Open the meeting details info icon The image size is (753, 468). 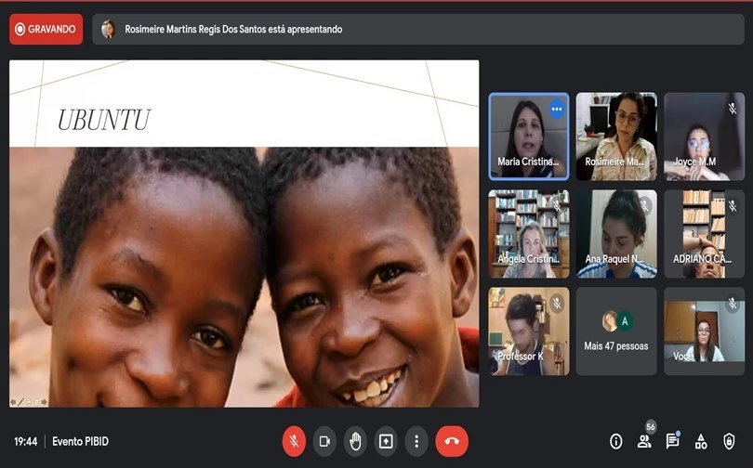(615, 441)
